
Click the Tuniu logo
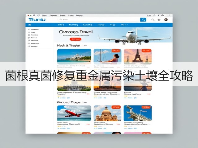click(x=37, y=20)
